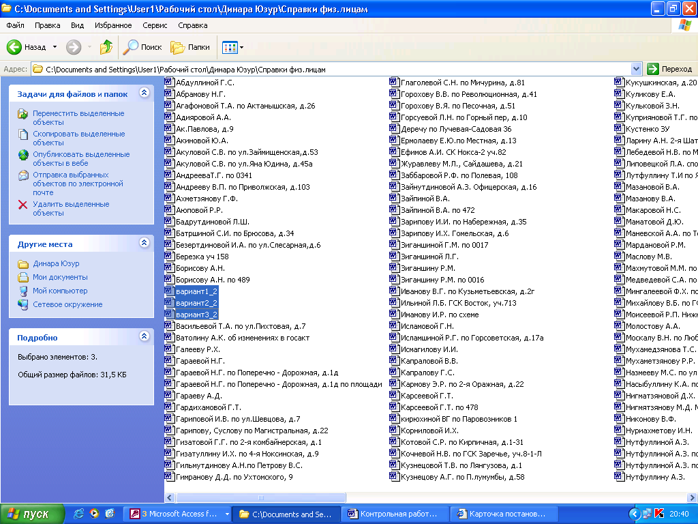Screen dimensions: 698x524
Task: Open the пуск Start button
Action: [x=32, y=514]
